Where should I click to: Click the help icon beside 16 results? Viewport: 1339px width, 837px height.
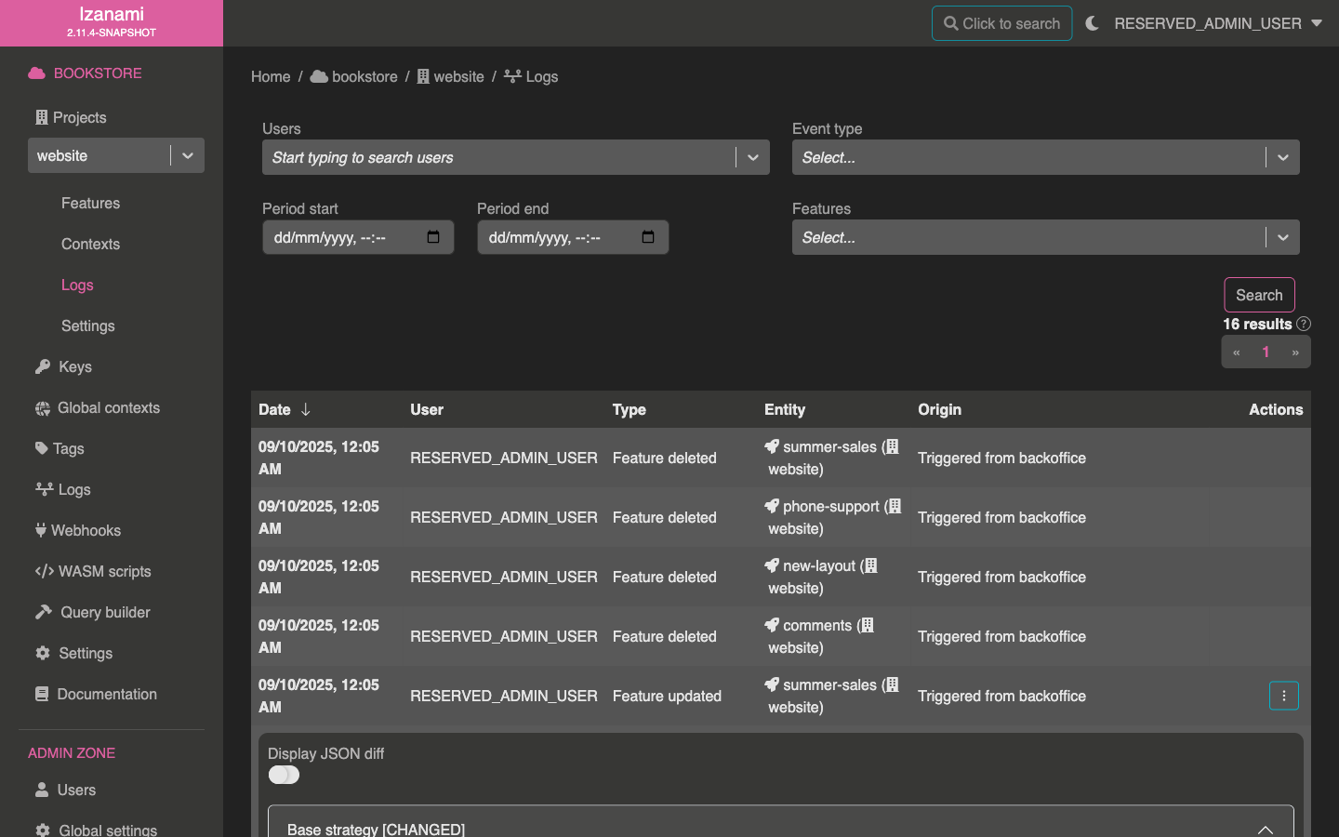pos(1304,324)
